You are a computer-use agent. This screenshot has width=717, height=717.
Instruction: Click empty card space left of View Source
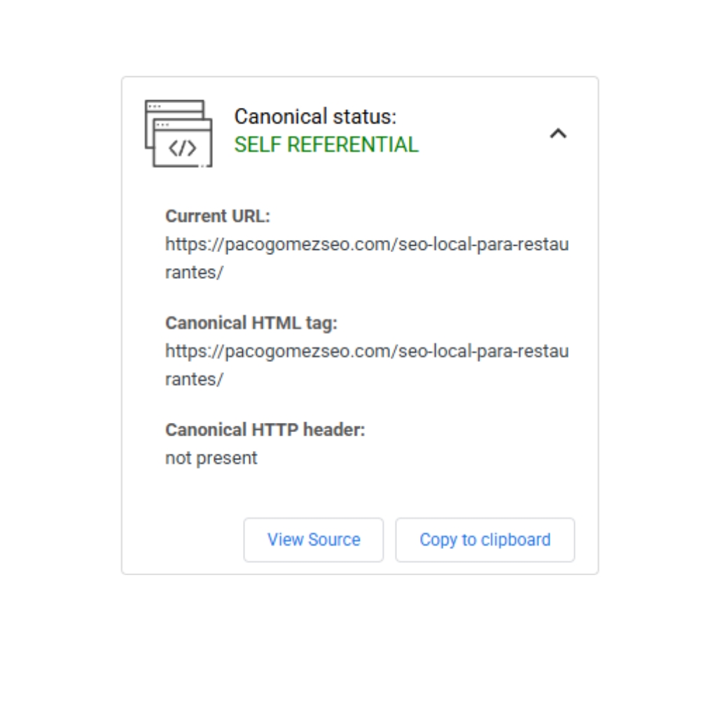[x=182, y=540]
